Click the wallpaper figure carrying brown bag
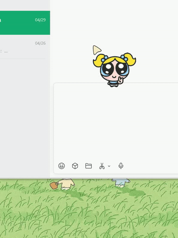The image size is (178, 238). [62, 184]
